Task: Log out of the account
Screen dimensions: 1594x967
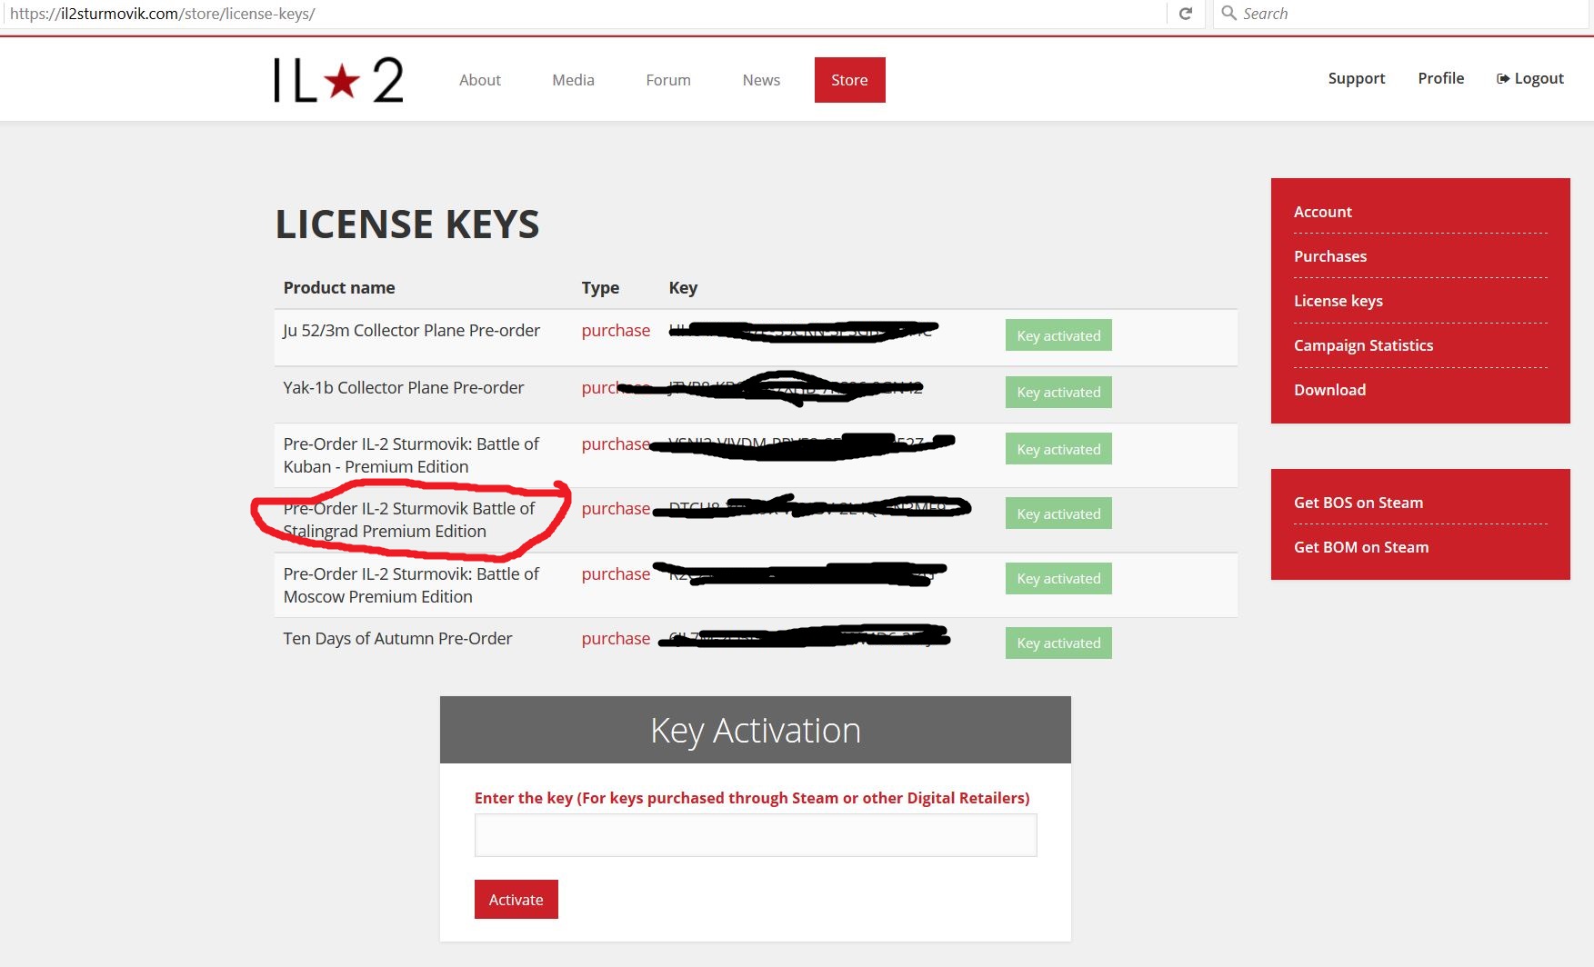Action: (1530, 78)
